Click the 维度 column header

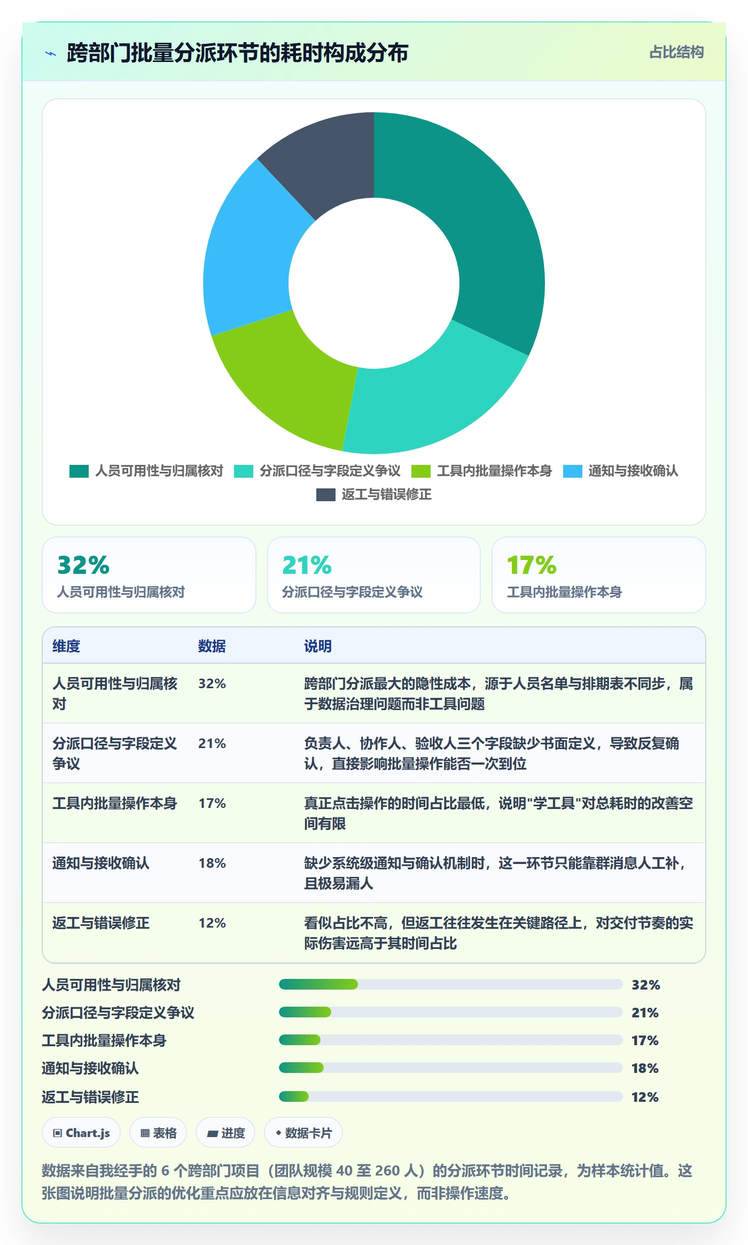[x=66, y=646]
